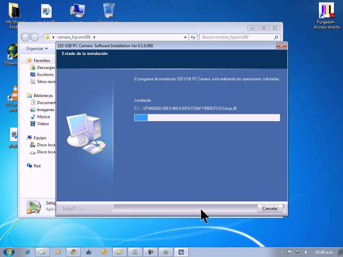Viewport: 343px width, 257px height.
Task: Select playlist desktop file icon
Action: point(13,138)
